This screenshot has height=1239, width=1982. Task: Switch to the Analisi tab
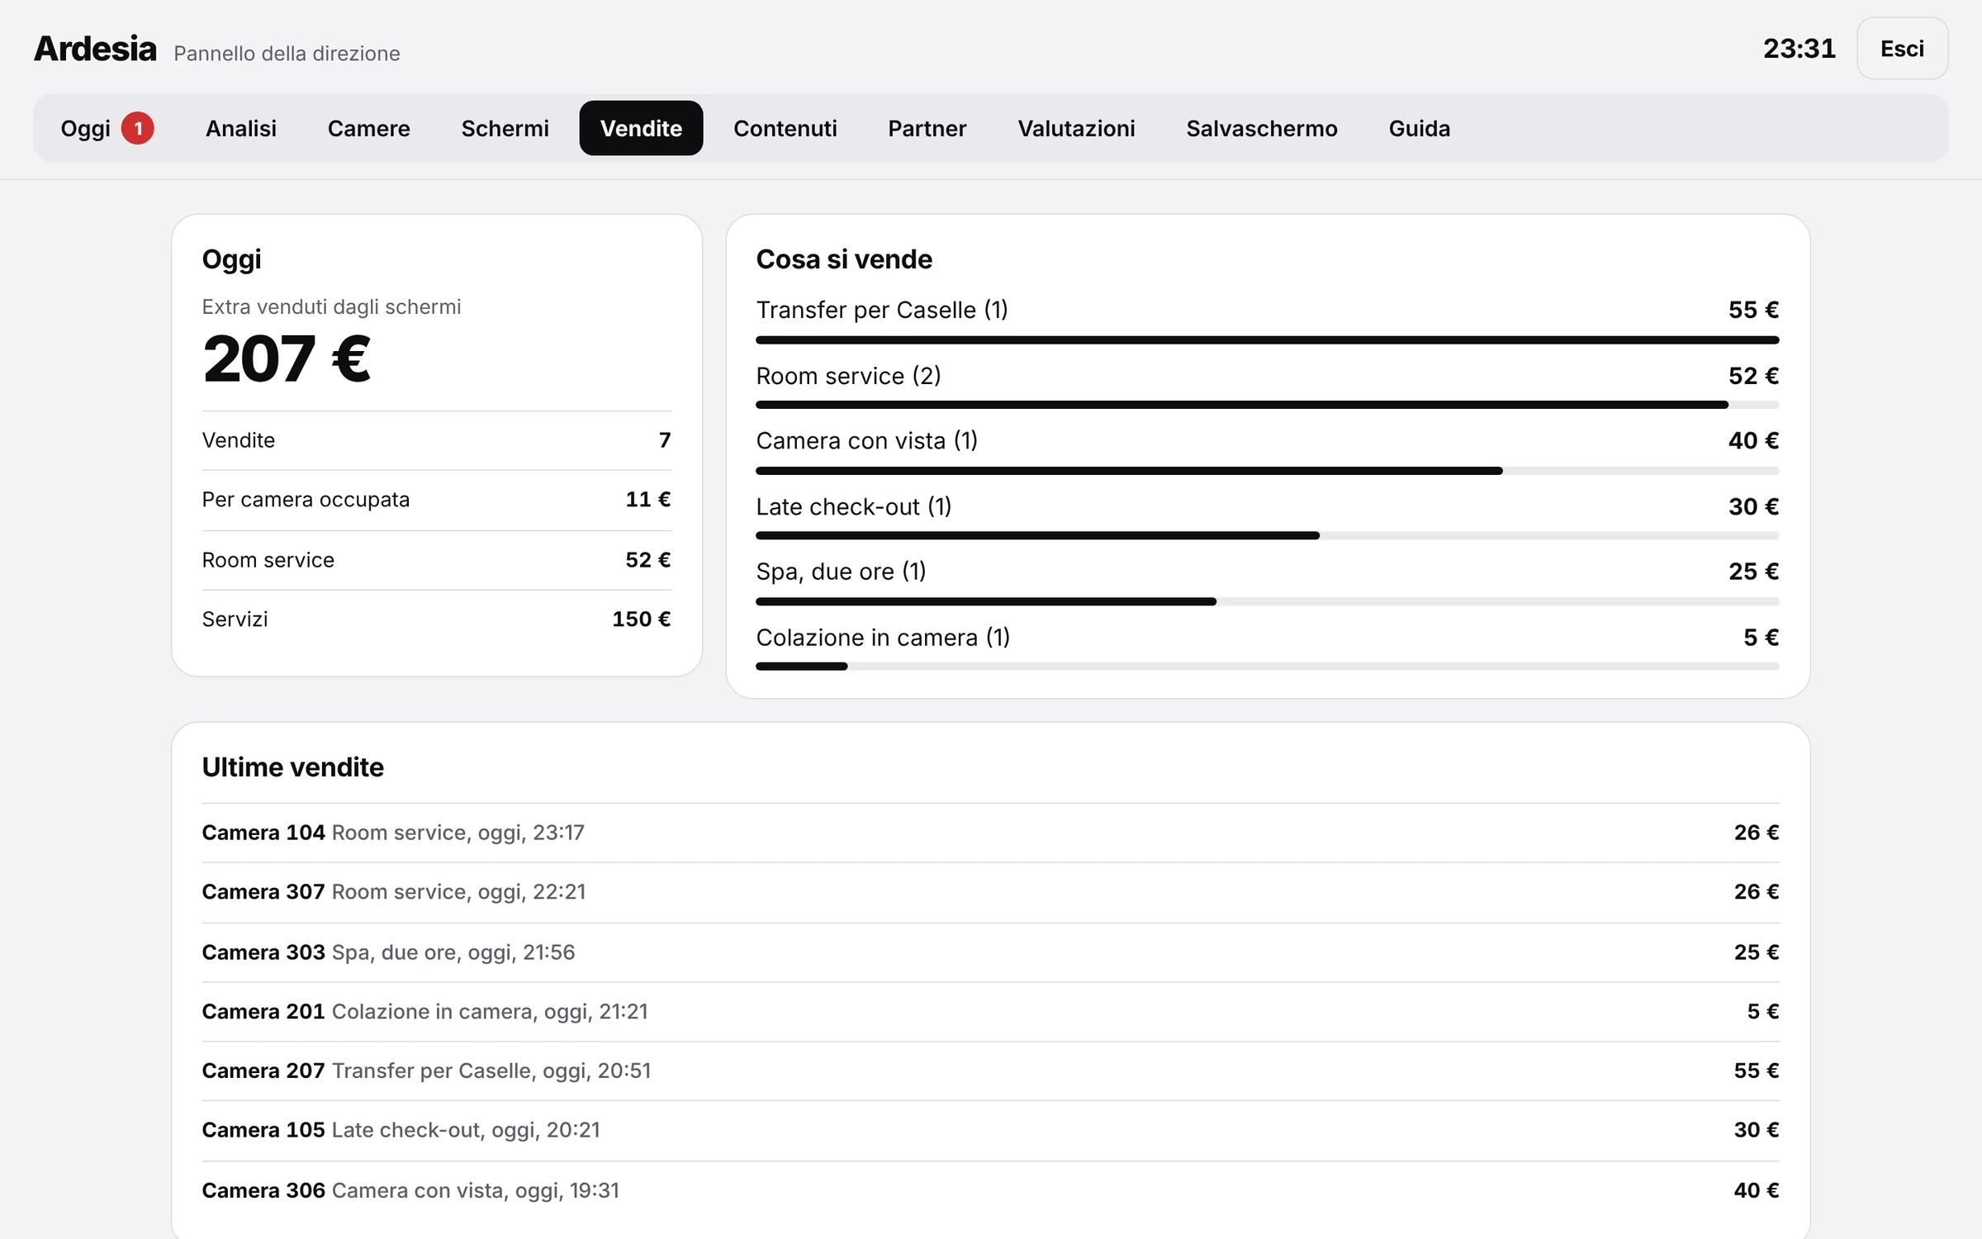tap(241, 128)
